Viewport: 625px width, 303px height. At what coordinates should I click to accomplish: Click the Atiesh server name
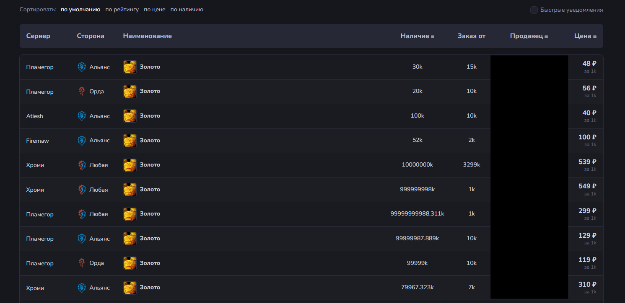click(34, 116)
